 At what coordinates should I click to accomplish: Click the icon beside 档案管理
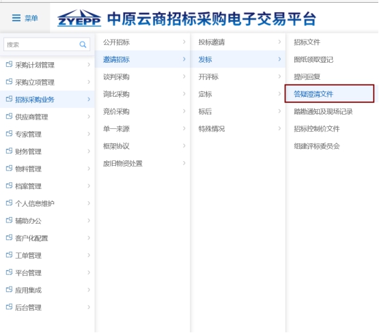pos(9,186)
